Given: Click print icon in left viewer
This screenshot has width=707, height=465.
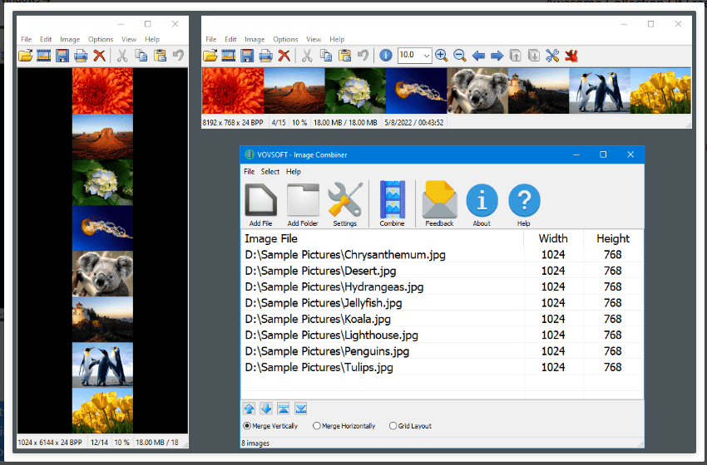Looking at the screenshot, I should (81, 56).
